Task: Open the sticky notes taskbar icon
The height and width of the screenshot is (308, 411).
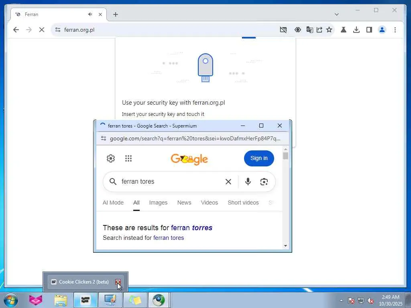Action: (135, 300)
